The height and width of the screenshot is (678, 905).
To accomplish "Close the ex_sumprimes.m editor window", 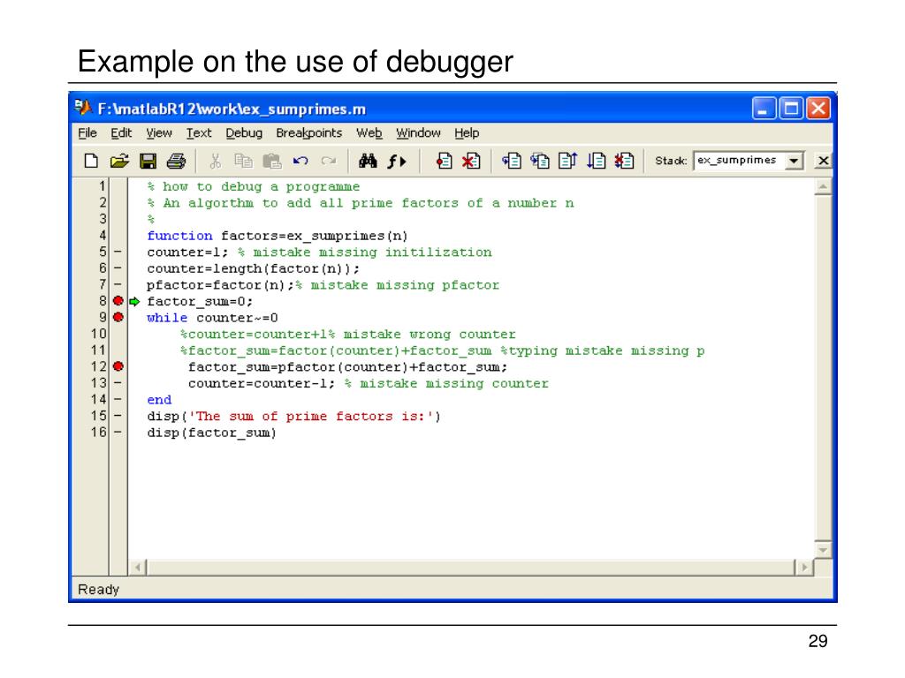I will 818,109.
